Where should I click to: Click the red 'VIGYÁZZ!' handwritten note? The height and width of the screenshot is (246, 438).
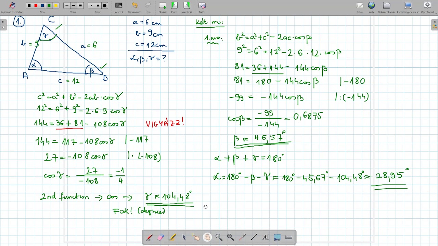point(165,123)
